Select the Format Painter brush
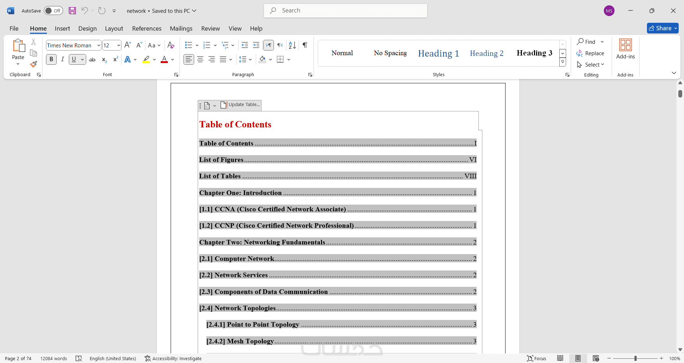This screenshot has width=684, height=363. [33, 64]
